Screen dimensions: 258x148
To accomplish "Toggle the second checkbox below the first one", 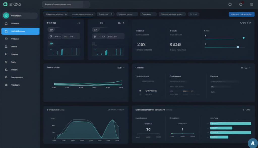I will pos(140,95).
